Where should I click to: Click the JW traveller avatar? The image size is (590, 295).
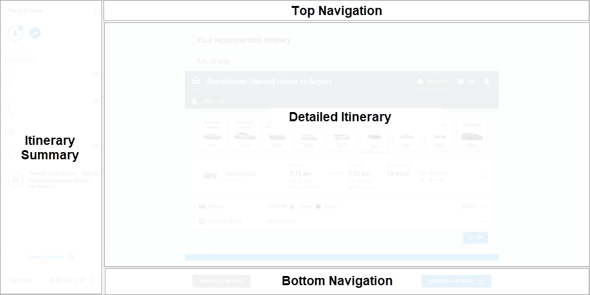35,33
